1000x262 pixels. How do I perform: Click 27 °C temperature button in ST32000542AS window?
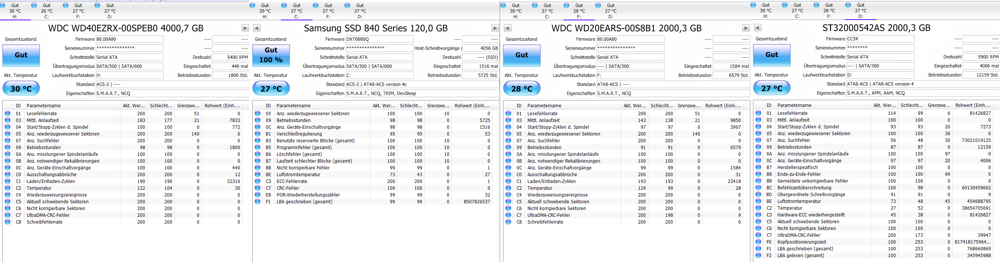click(x=772, y=88)
